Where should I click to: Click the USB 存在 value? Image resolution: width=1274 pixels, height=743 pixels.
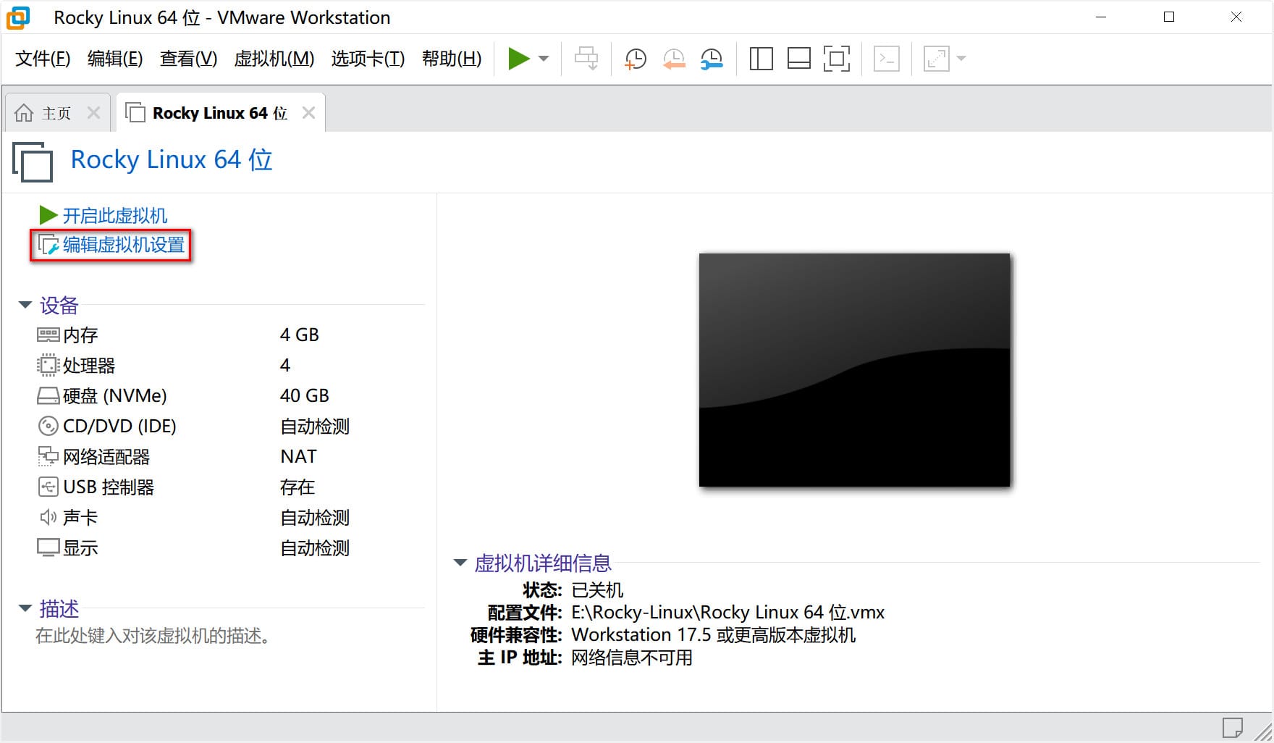coord(298,487)
